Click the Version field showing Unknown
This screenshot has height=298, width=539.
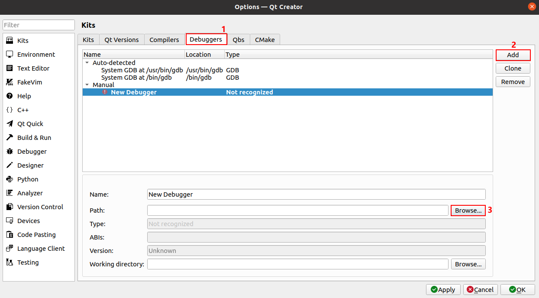click(x=316, y=251)
